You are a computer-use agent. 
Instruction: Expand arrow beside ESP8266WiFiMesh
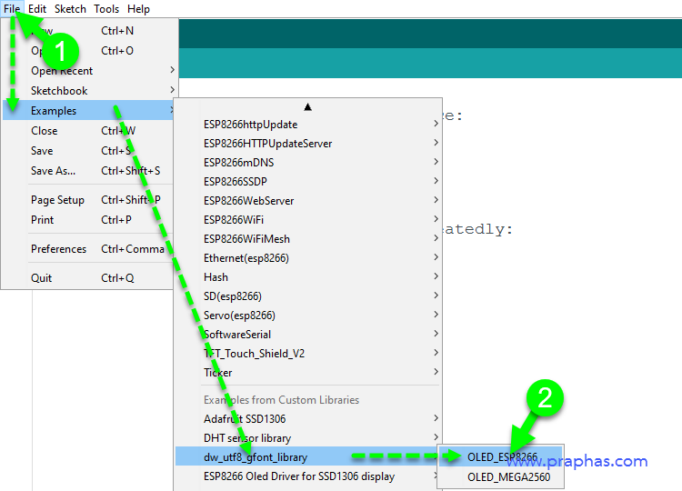point(436,238)
